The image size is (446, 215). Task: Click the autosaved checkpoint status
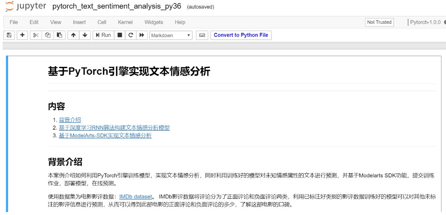tap(201, 7)
